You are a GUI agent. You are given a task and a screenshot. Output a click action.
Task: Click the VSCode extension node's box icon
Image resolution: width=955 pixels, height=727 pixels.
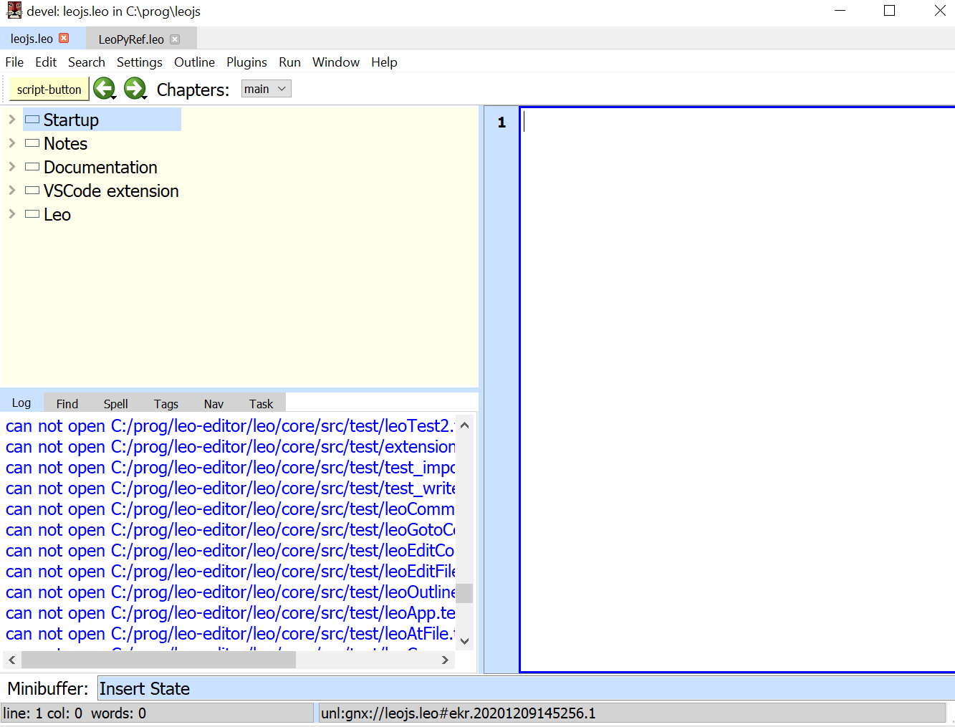(x=32, y=191)
